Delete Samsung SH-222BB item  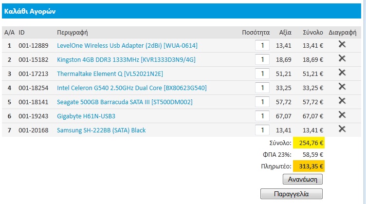(342, 129)
